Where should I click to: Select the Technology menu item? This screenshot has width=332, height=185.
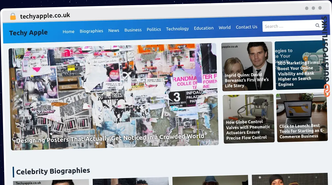(x=177, y=29)
